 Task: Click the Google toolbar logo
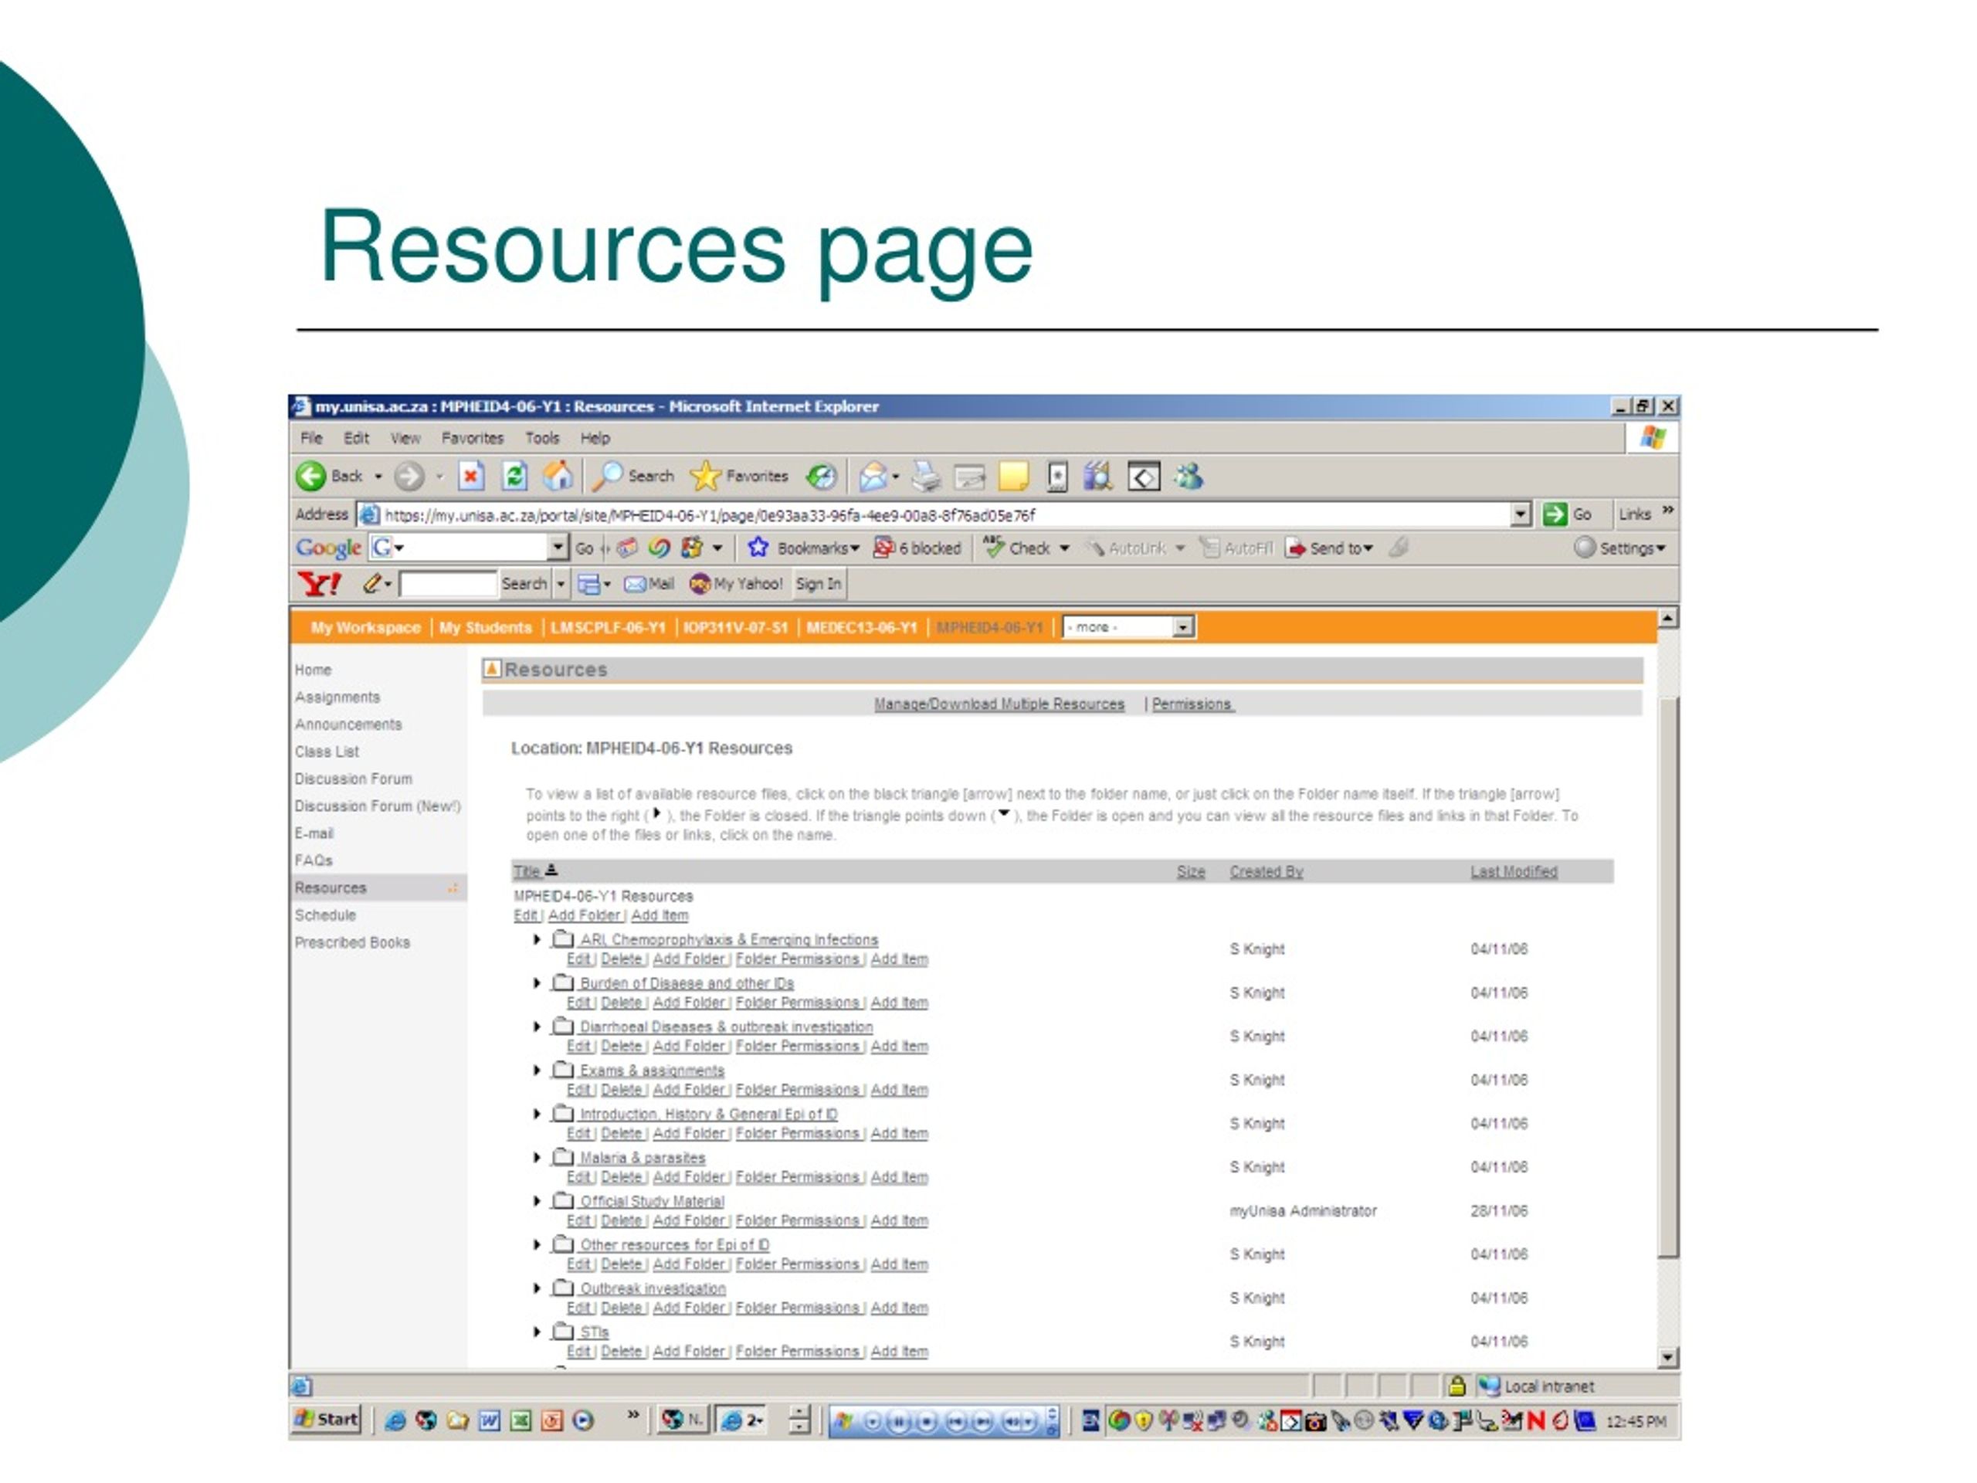(x=328, y=548)
